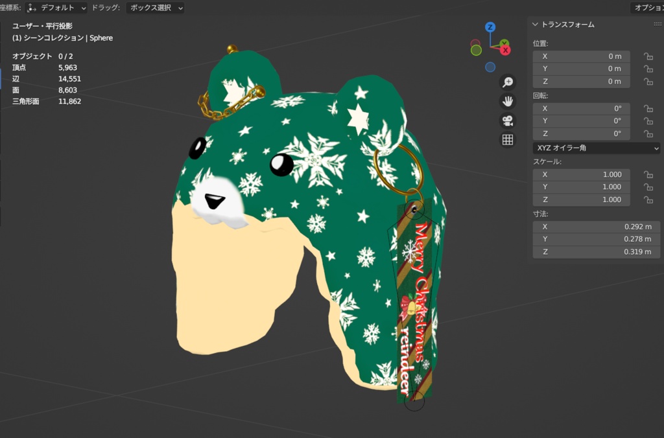Viewport: 664px width, 438px height.
Task: Click the pan view hand icon
Action: pyautogui.click(x=507, y=102)
